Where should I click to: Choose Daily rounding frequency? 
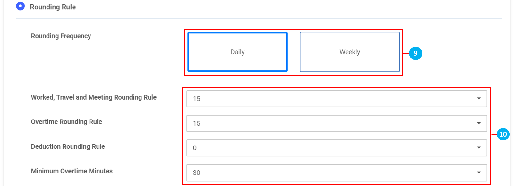(237, 52)
